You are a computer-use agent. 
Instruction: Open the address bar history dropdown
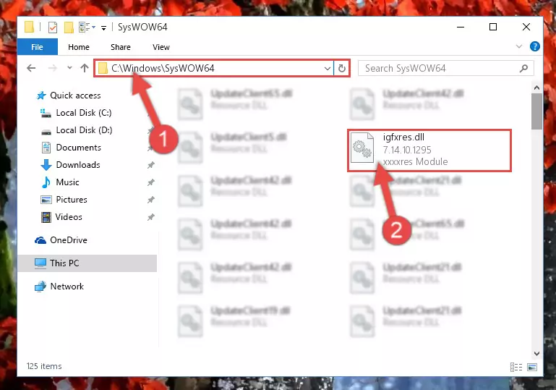328,68
